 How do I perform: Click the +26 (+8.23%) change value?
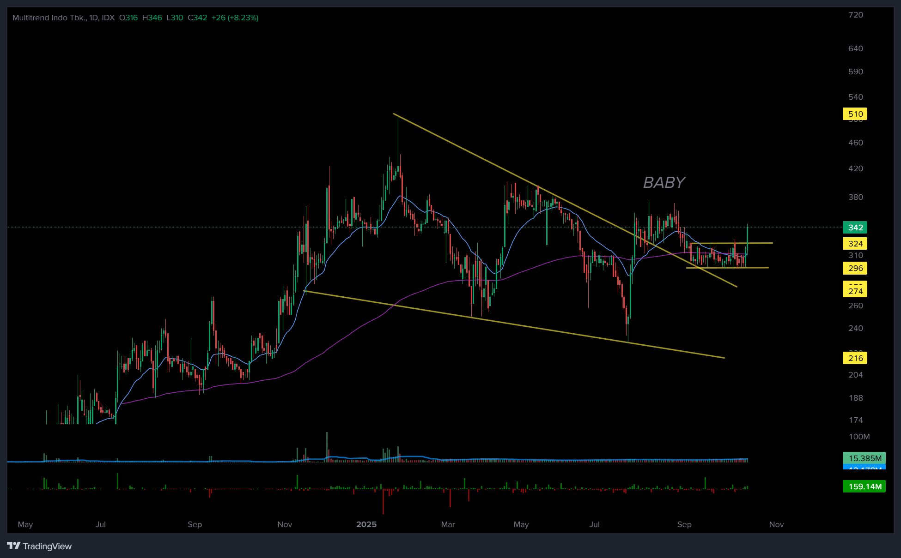pos(235,18)
